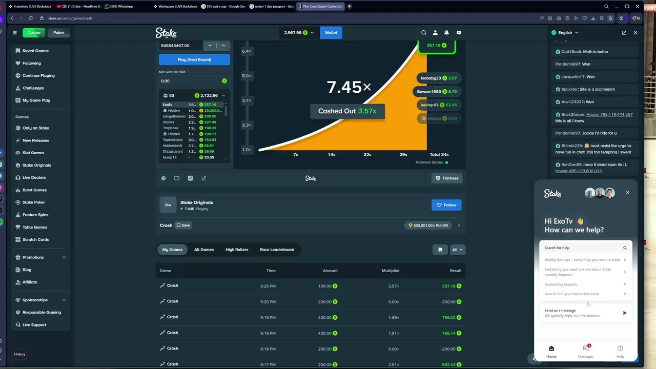Open Saved Games in sidebar
Image resolution: width=656 pixels, height=369 pixels.
35,51
